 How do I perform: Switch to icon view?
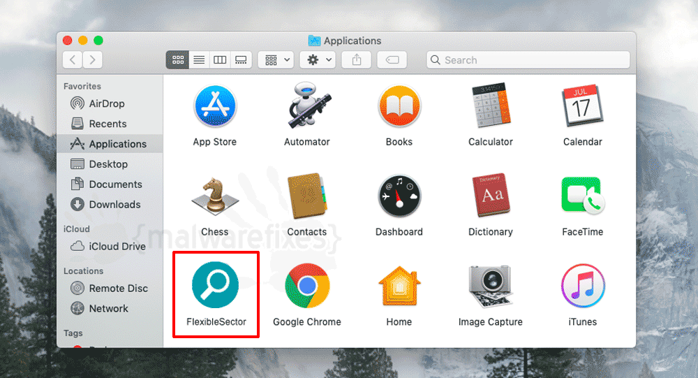[177, 59]
